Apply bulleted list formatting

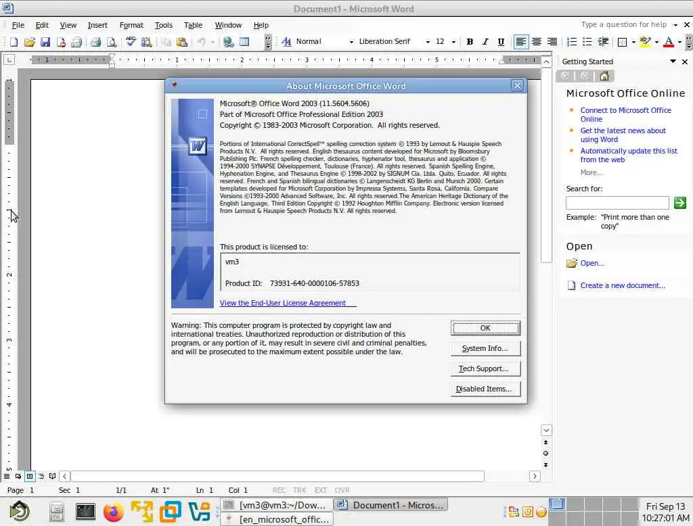click(x=587, y=41)
